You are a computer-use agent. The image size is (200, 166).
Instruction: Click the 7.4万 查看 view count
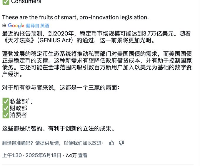pos(76,155)
